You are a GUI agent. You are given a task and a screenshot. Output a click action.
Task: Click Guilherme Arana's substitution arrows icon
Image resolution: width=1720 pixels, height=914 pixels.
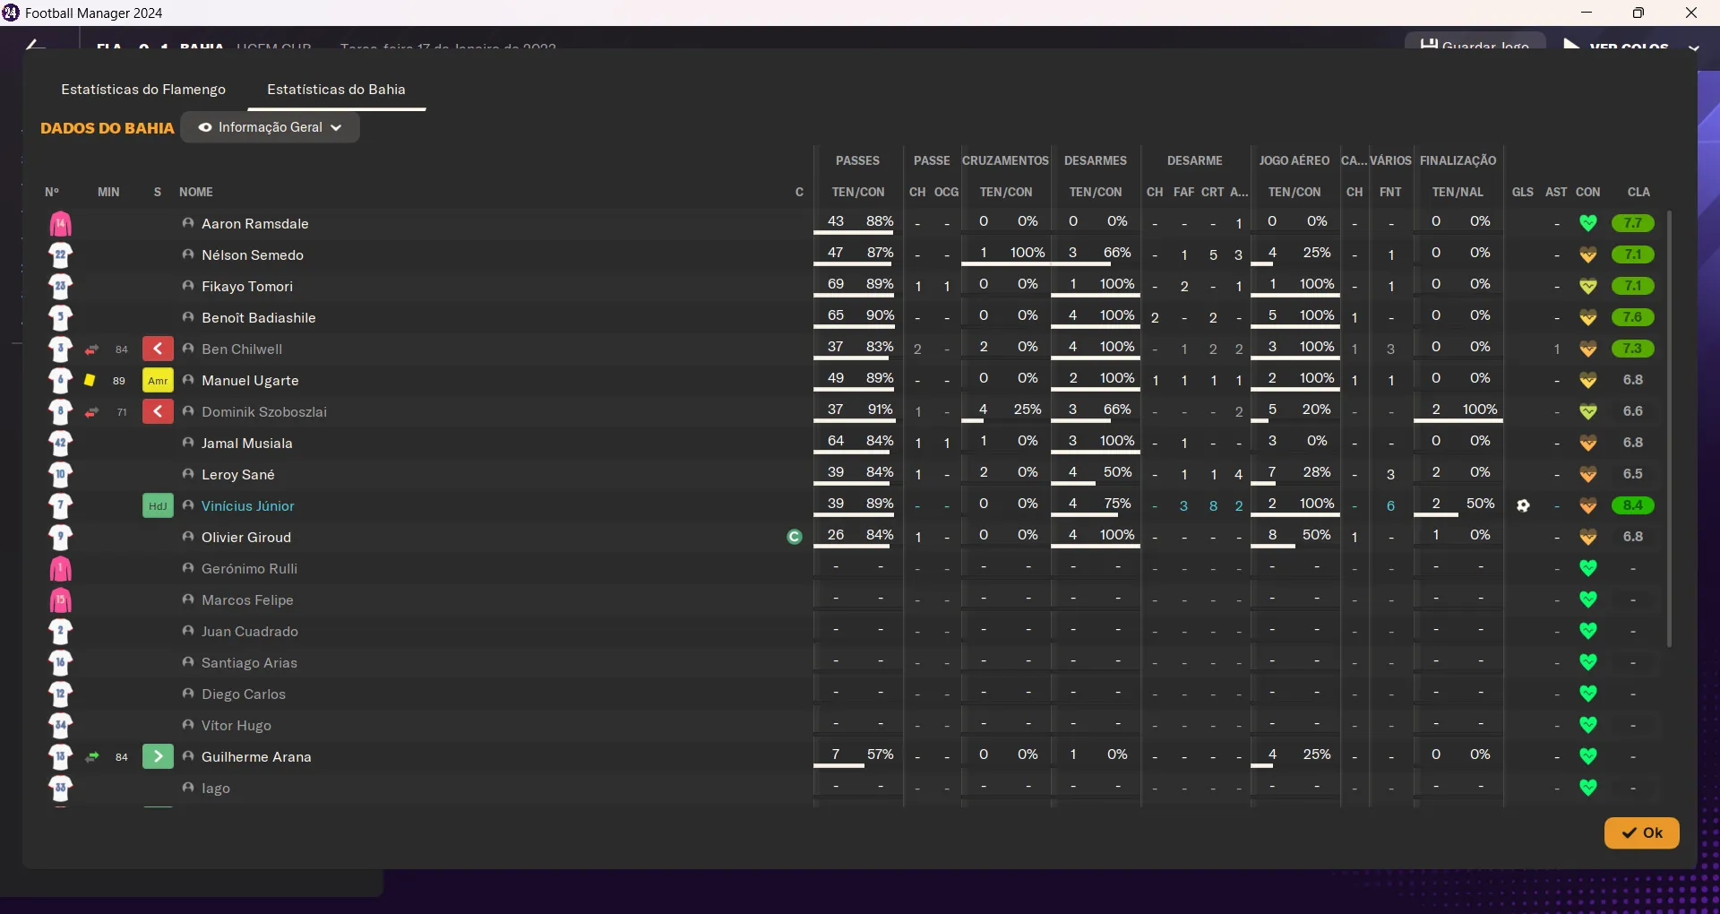coord(91,756)
